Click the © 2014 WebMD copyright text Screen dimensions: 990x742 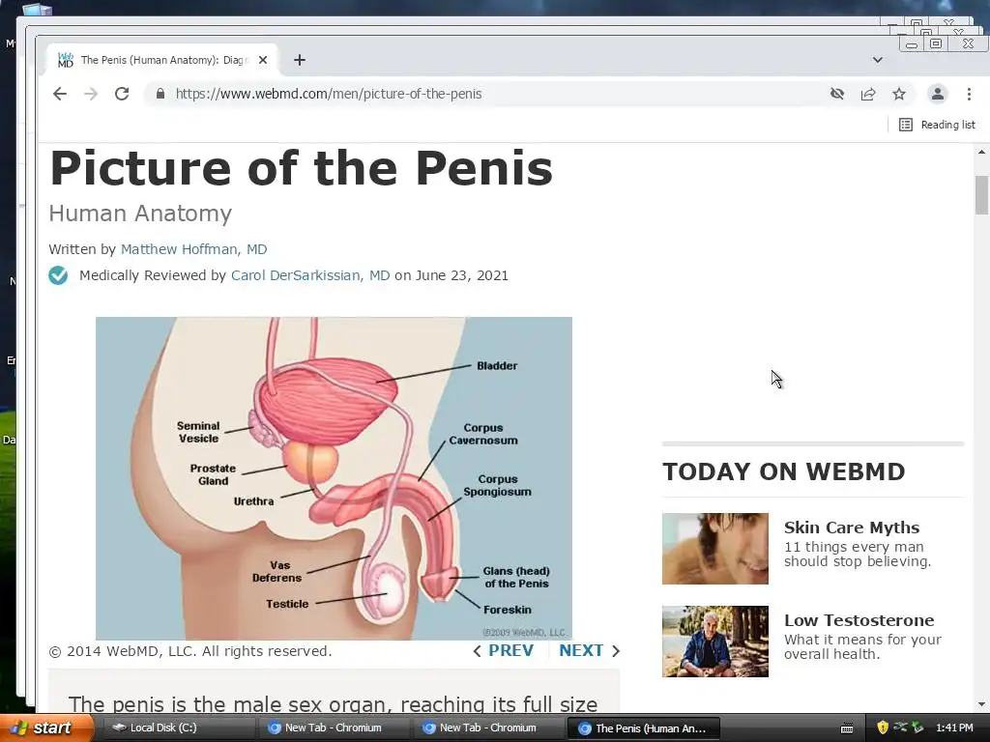190,651
